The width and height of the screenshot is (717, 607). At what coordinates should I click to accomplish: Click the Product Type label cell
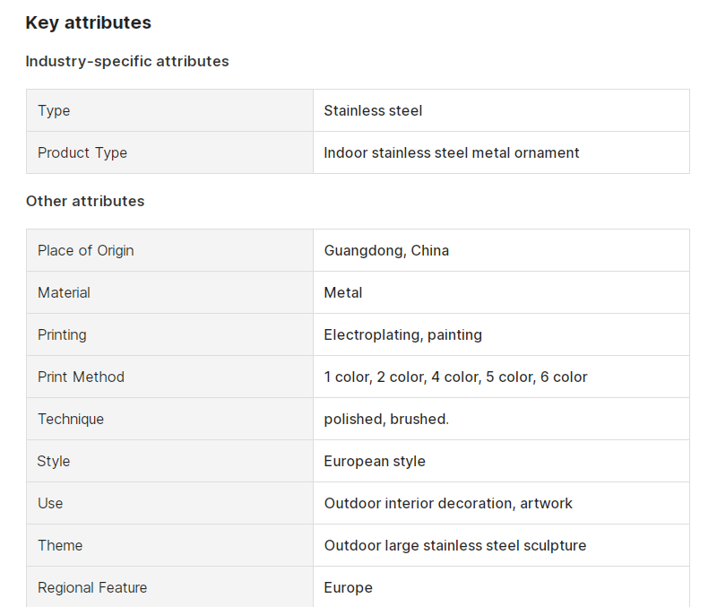click(169, 152)
